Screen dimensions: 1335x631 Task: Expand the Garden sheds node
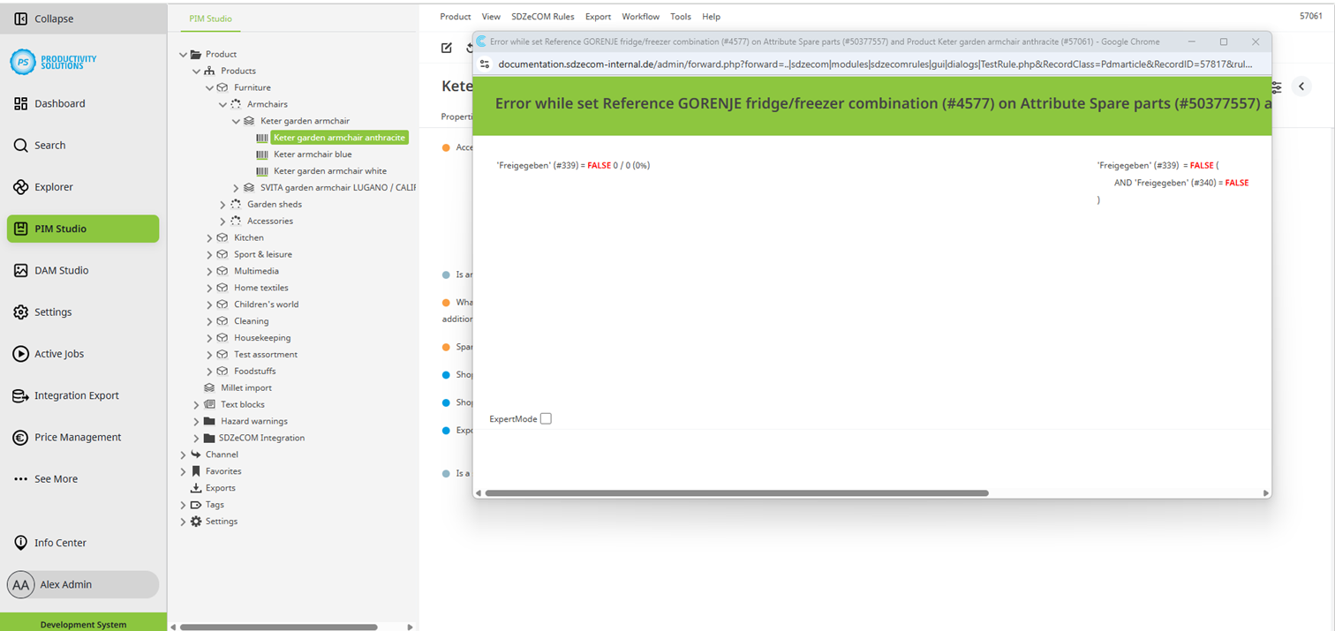click(x=223, y=205)
